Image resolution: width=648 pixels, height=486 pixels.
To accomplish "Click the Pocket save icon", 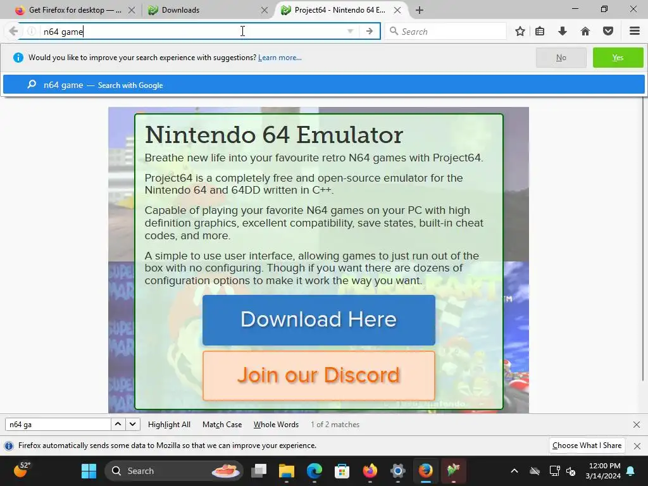I will coord(608,32).
